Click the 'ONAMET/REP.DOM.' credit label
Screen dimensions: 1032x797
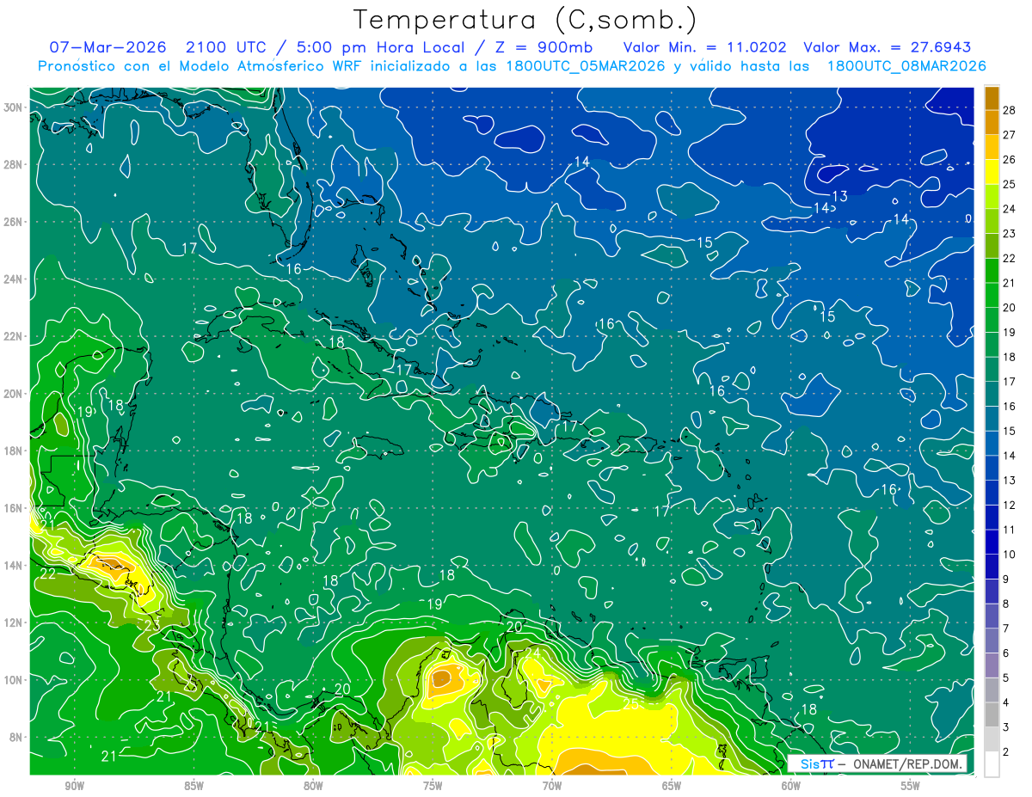(x=908, y=763)
